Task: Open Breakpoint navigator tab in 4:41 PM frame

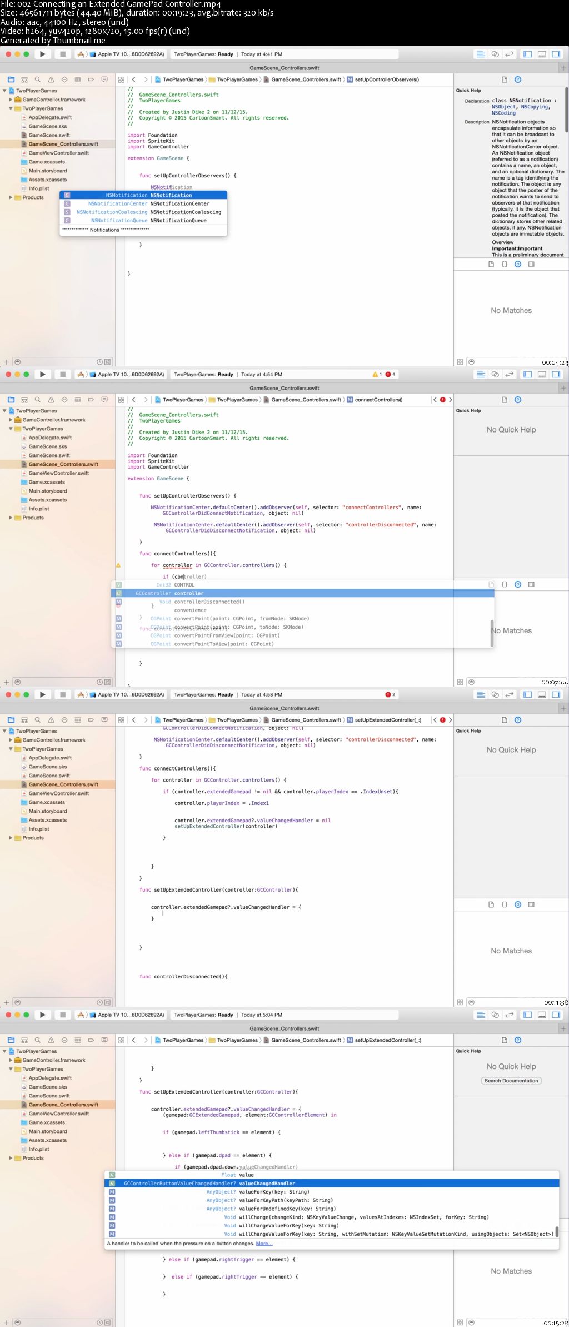Action: click(x=91, y=79)
